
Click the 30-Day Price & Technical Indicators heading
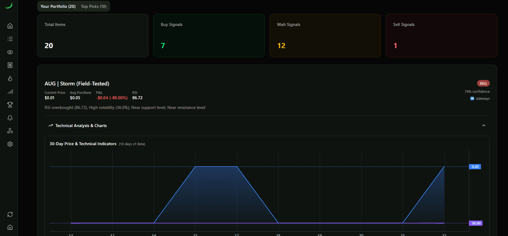83,144
